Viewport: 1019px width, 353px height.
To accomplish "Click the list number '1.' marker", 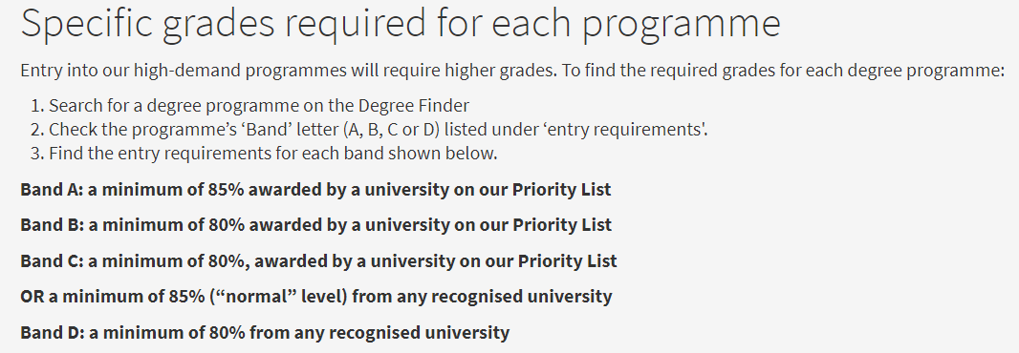I will click(x=37, y=105).
